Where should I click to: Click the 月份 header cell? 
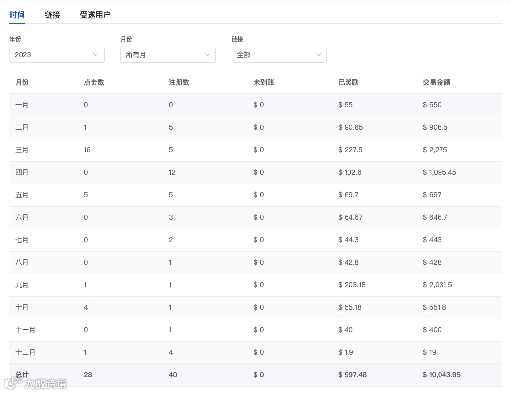[22, 82]
